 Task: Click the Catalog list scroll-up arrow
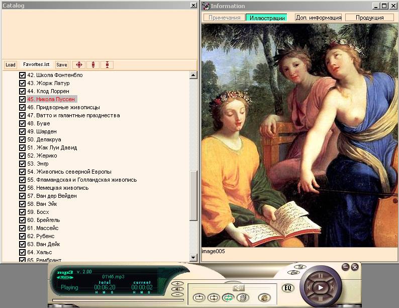coord(193,75)
